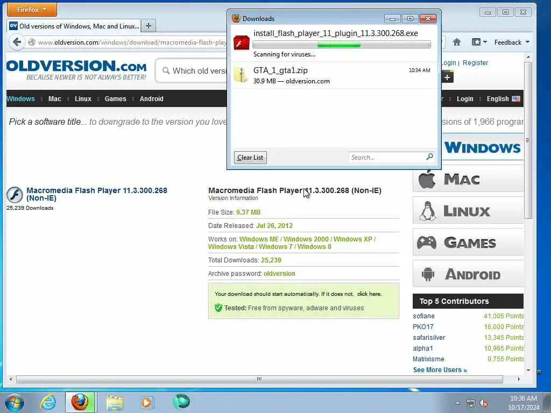Select the Old versions of Windows tab
Image resolution: width=551 pixels, height=413 pixels.
[x=74, y=26]
